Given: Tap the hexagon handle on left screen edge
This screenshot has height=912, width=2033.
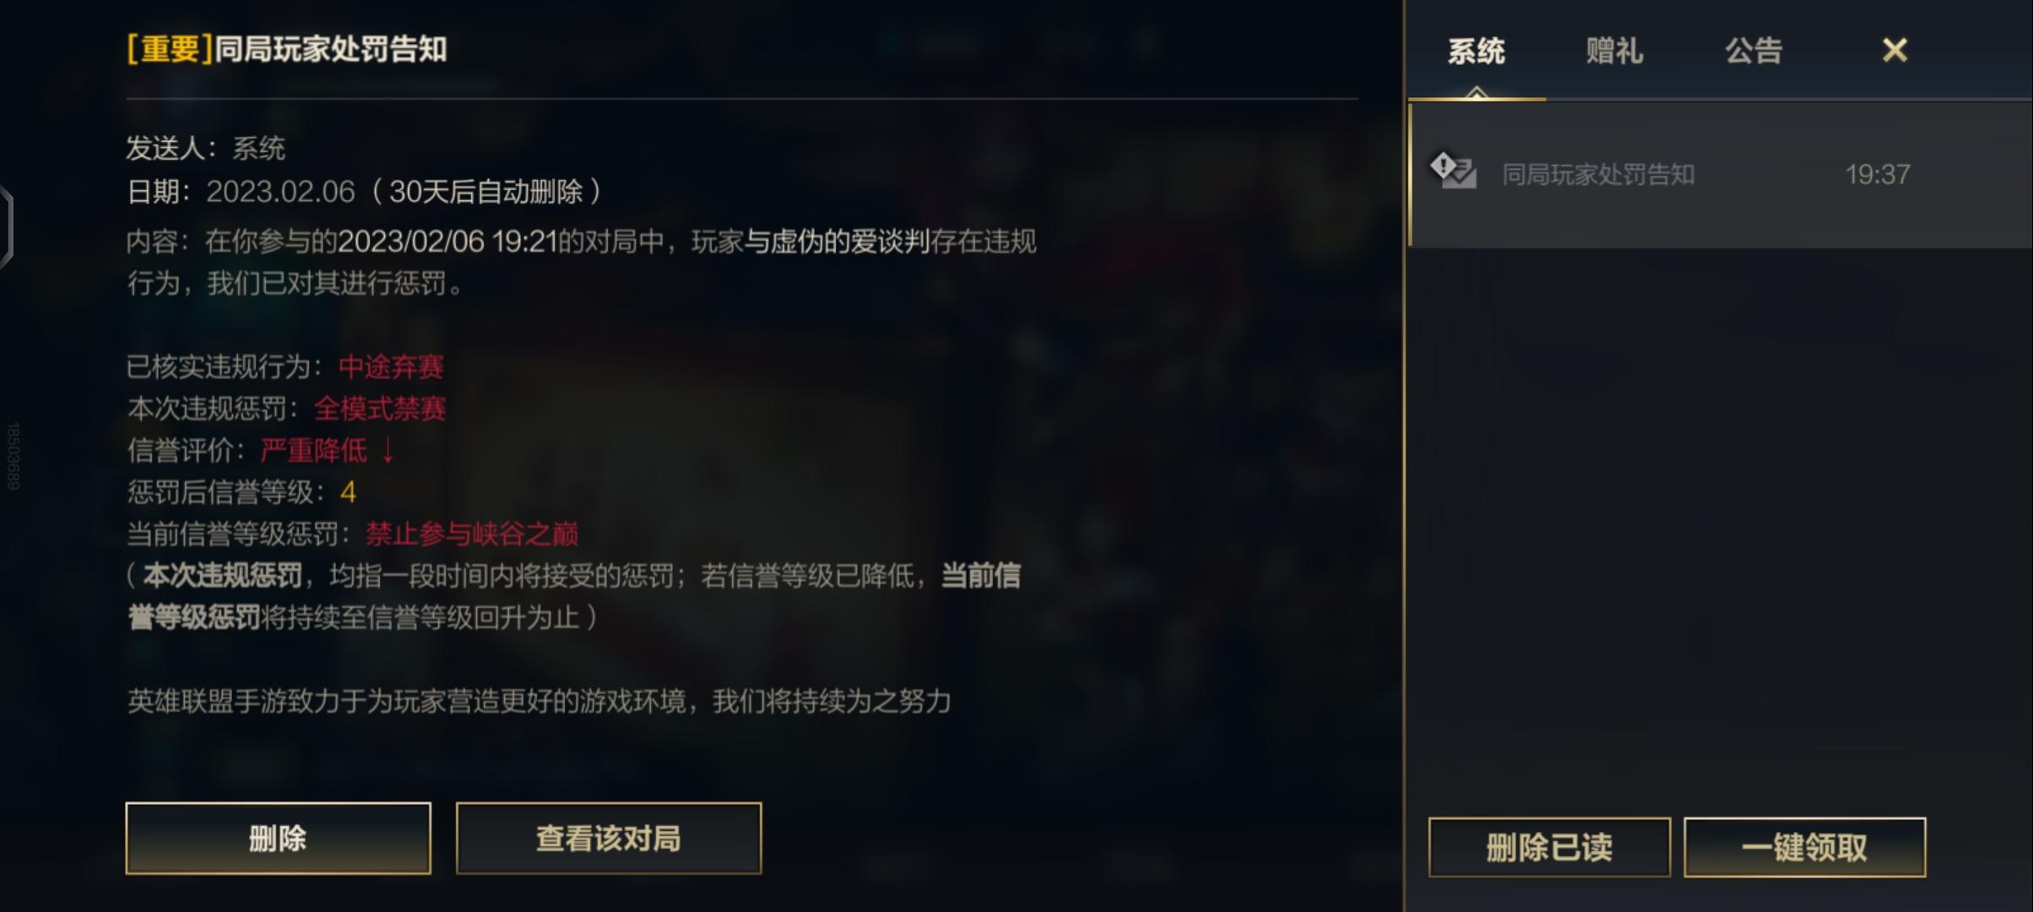Looking at the screenshot, I should 7,227.
